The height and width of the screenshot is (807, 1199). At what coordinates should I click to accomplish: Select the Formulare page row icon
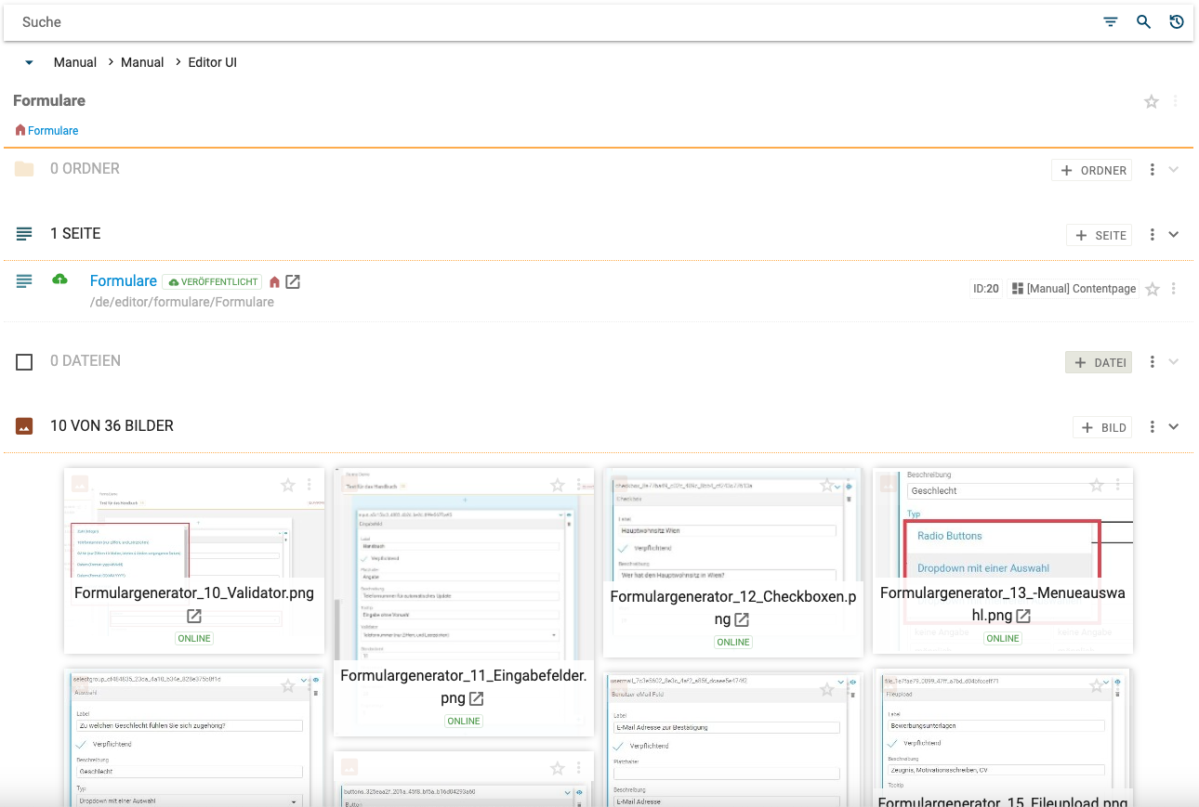tap(24, 280)
